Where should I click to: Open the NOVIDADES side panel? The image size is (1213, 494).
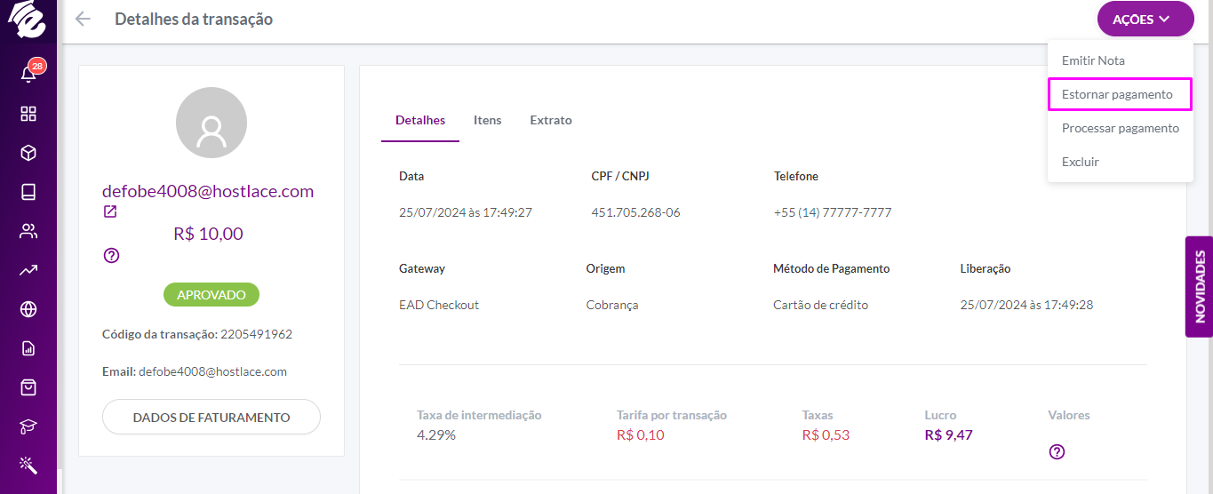(1200, 286)
